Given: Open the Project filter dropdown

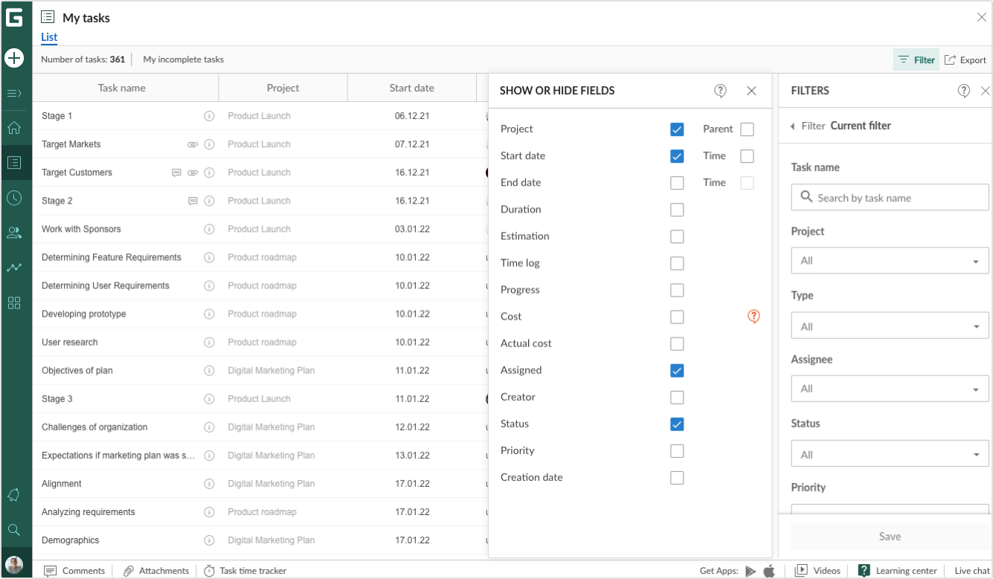Looking at the screenshot, I should (x=890, y=260).
